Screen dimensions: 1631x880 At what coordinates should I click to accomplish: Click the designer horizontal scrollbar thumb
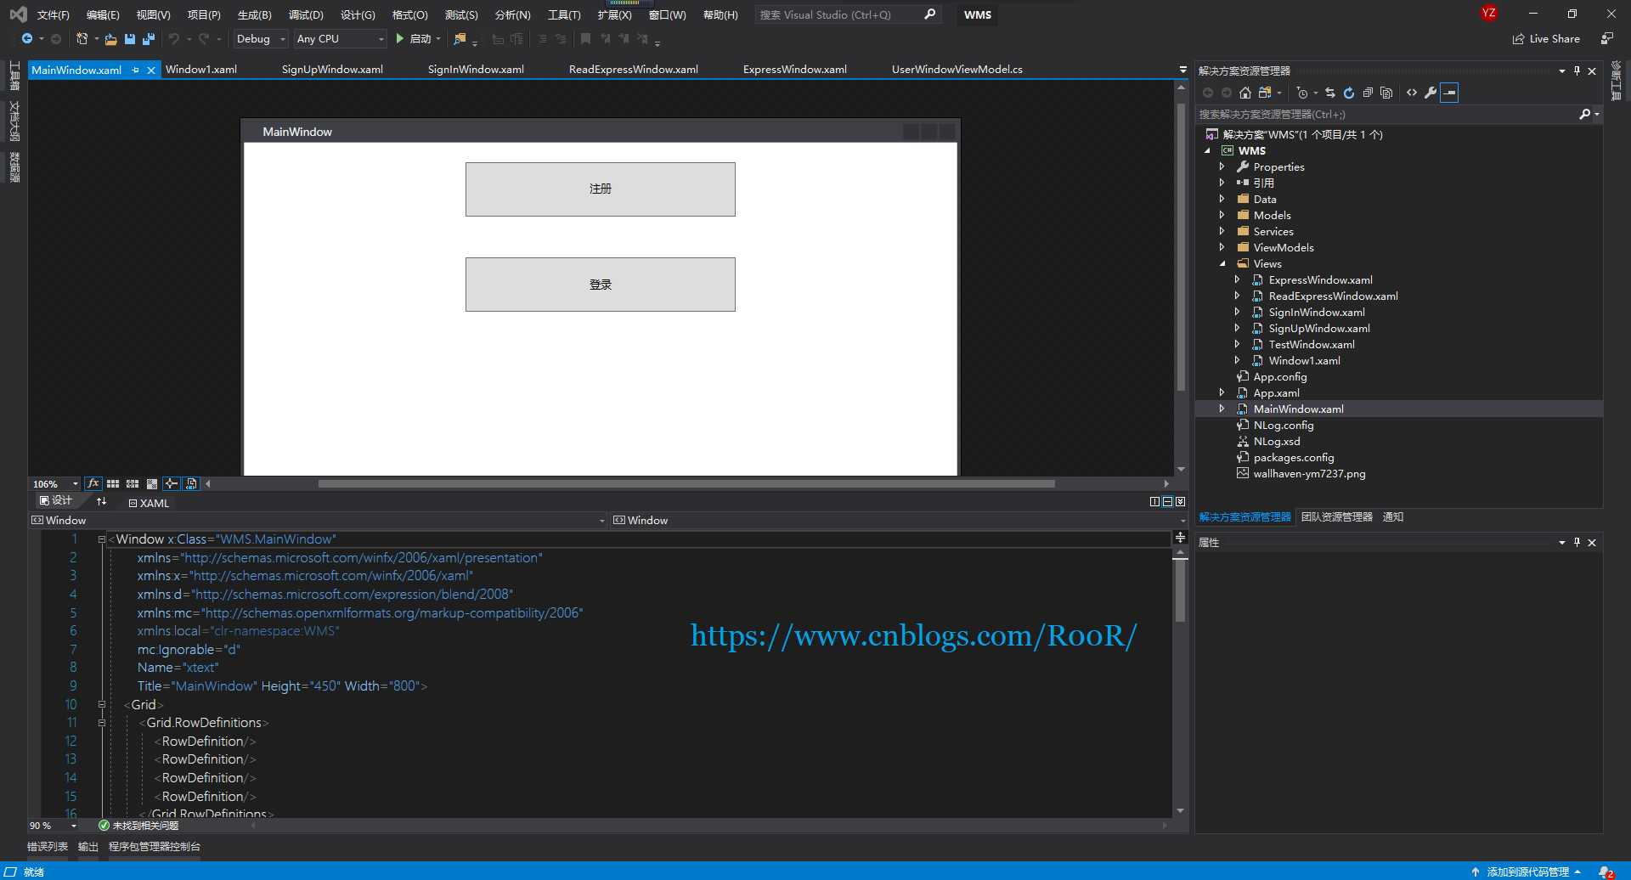686,483
